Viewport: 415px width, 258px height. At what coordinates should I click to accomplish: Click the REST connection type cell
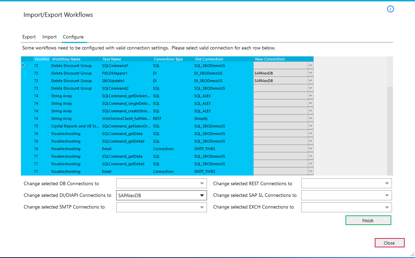(173, 118)
